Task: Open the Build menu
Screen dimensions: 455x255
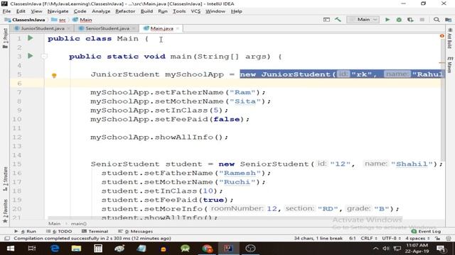Action: click(x=146, y=11)
